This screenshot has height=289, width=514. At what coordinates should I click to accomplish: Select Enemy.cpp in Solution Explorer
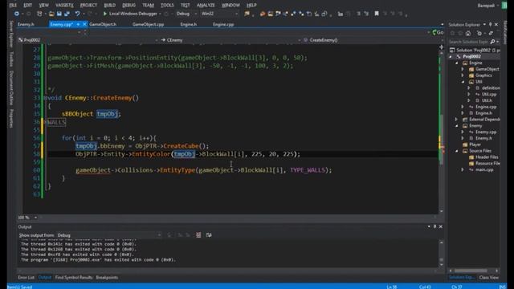point(486,132)
